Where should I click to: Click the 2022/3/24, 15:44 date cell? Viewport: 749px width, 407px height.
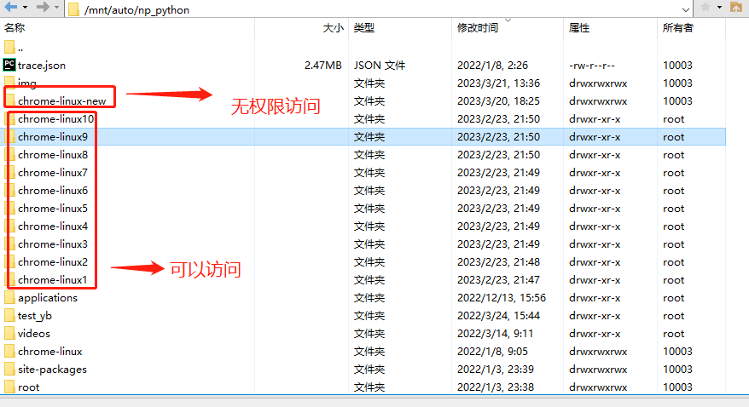pos(499,316)
